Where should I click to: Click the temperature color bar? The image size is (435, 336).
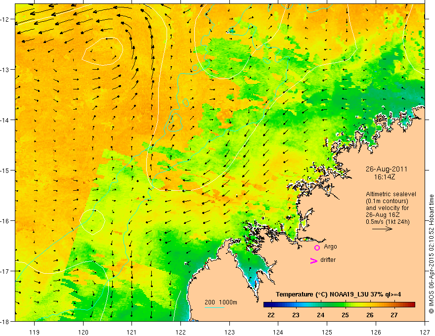pyautogui.click(x=339, y=305)
